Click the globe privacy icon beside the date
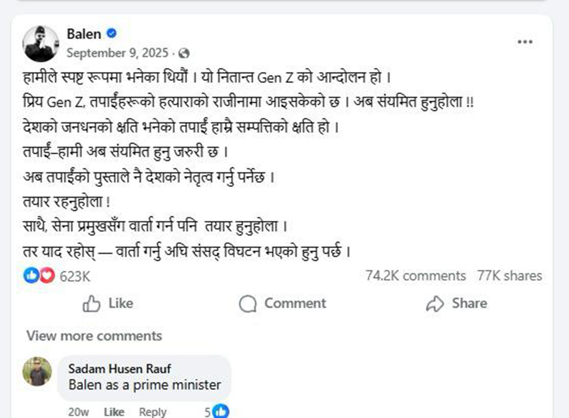Image resolution: width=569 pixels, height=418 pixels. click(x=184, y=53)
